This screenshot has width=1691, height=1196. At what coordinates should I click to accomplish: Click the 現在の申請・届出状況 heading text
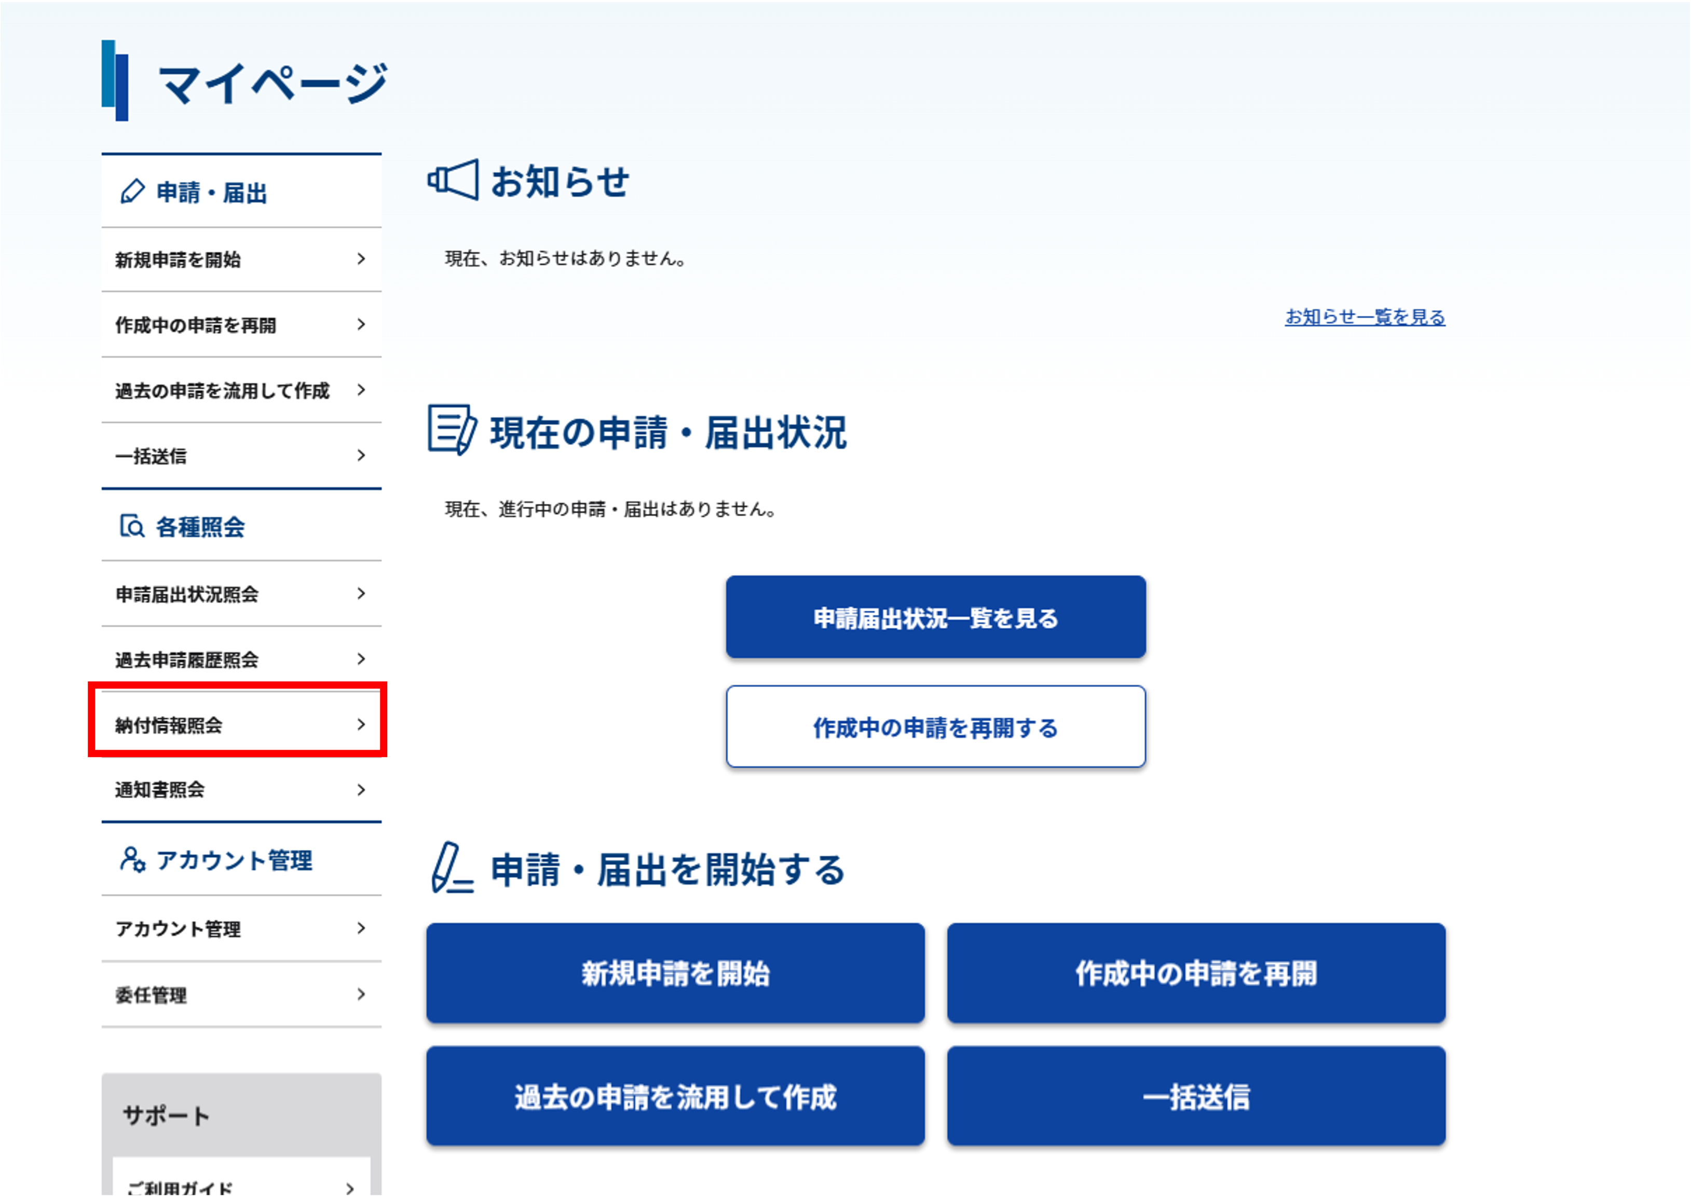tap(669, 432)
